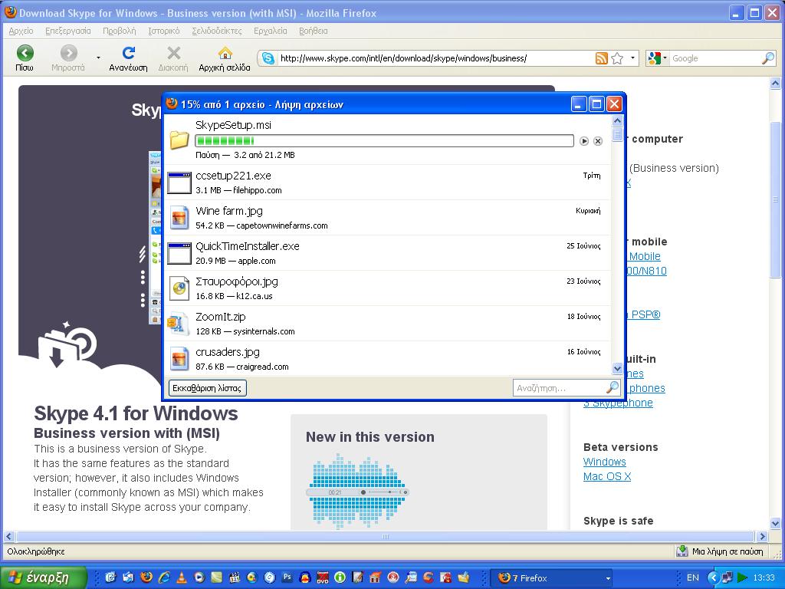Click the URL address field
Viewport: 785px width, 589px height.
tap(435, 58)
